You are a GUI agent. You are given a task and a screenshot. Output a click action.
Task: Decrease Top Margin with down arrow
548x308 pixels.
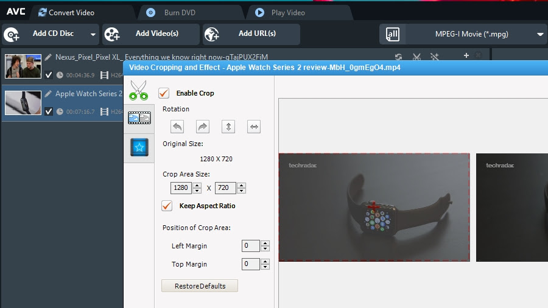(265, 267)
